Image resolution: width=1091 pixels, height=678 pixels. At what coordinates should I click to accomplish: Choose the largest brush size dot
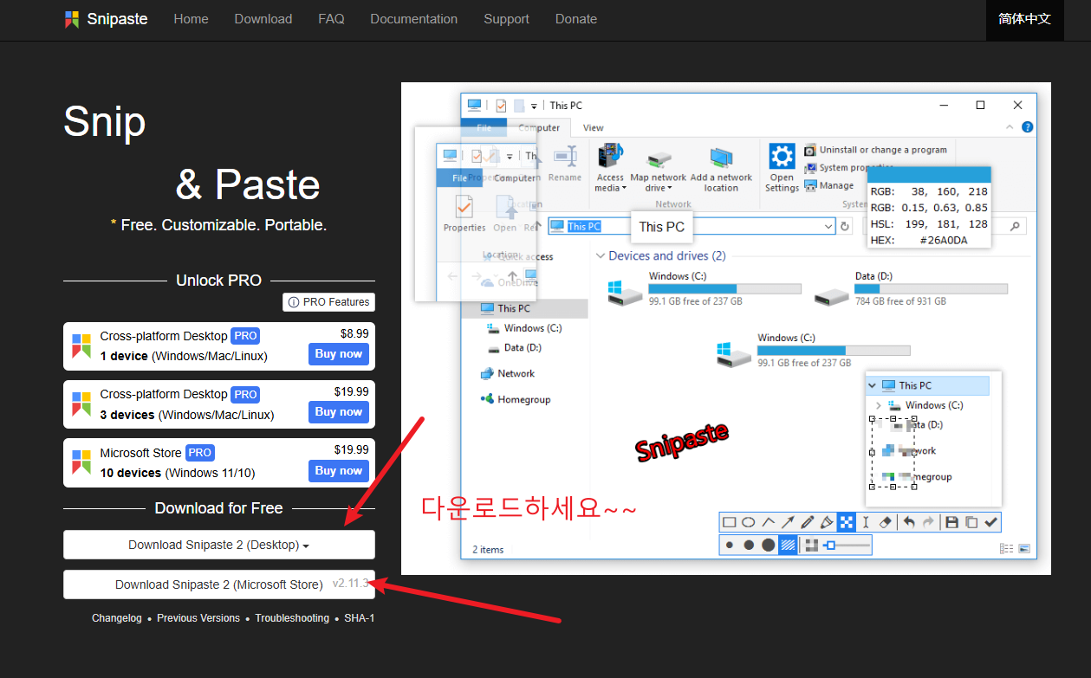point(769,545)
